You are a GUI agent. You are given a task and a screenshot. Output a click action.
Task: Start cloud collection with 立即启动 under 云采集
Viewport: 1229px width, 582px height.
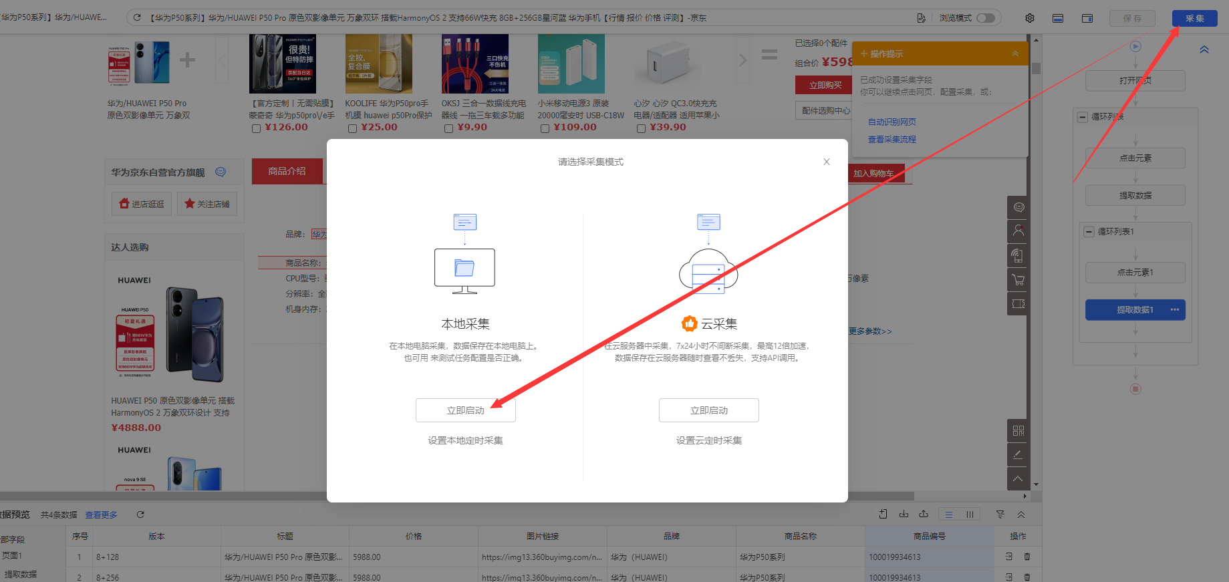coord(709,410)
